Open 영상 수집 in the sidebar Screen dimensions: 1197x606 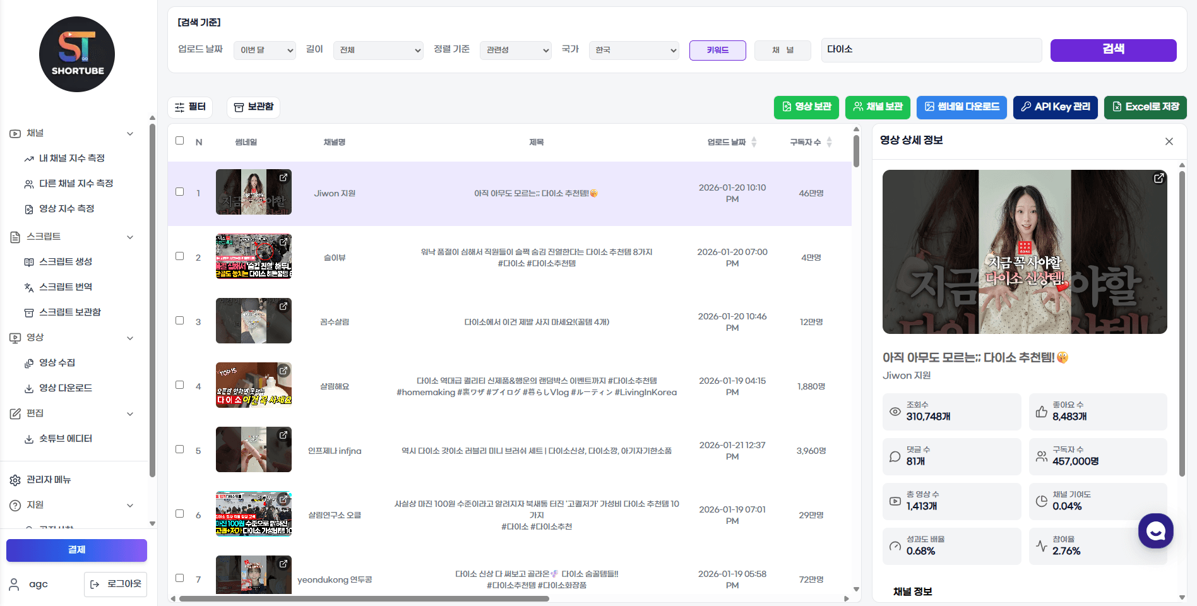coord(57,363)
